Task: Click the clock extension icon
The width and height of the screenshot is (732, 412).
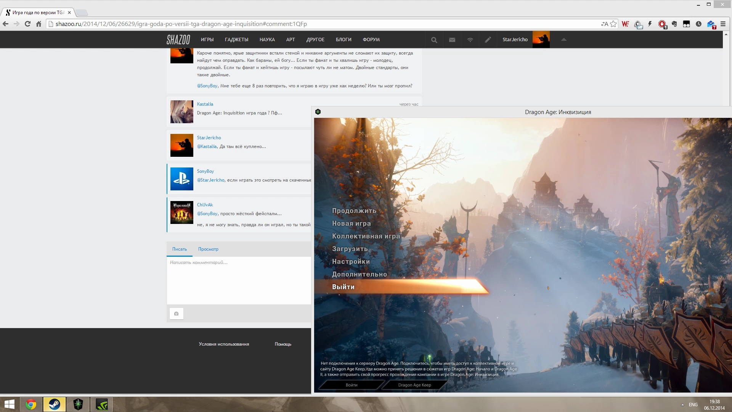Action: pos(698,24)
